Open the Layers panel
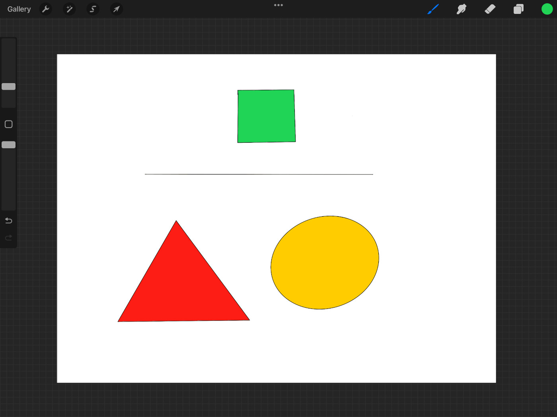 coord(518,9)
